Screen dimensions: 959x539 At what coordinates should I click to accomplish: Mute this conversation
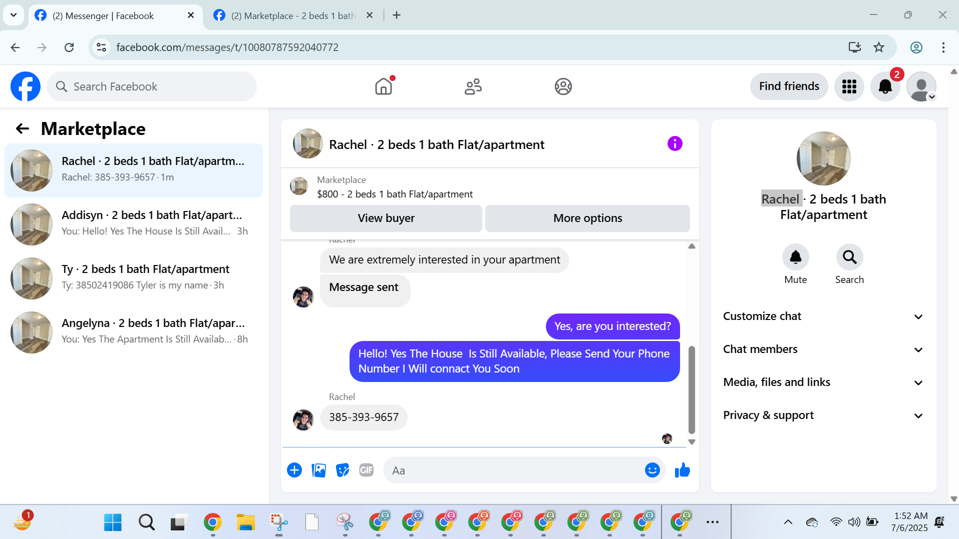click(x=796, y=257)
